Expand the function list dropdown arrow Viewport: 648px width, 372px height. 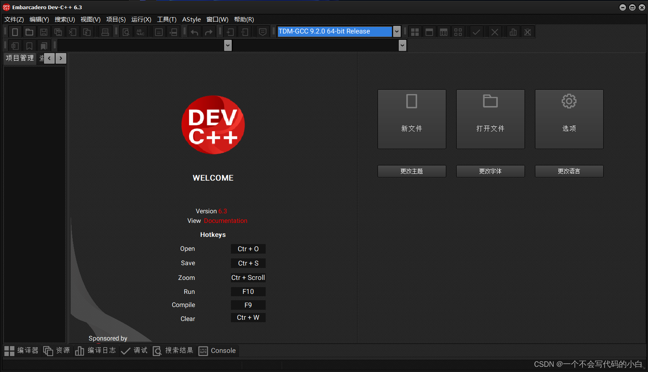click(x=402, y=46)
